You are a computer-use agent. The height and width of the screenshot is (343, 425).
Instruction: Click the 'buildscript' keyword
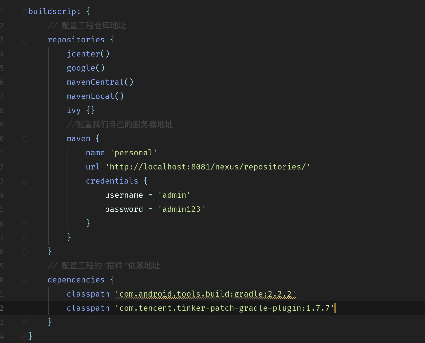pos(54,11)
